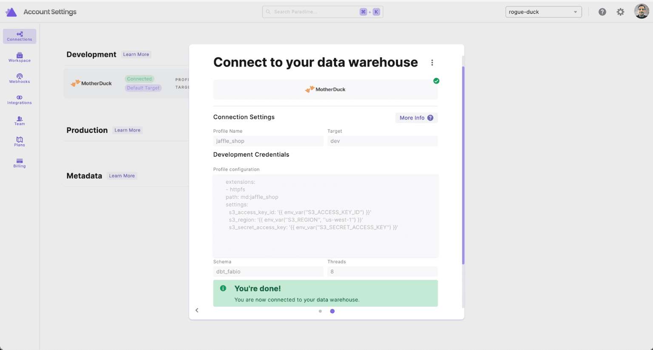
Task: Click the s3_region config line
Action: (296, 220)
